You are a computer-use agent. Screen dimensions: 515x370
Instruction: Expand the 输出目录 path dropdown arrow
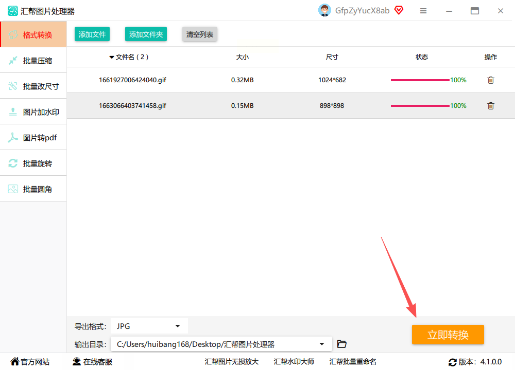[x=322, y=344]
